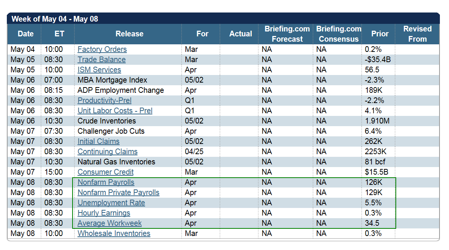Open the Nonfarm Private Payrolls link
Viewport: 449px width, 250px height.
(119, 193)
